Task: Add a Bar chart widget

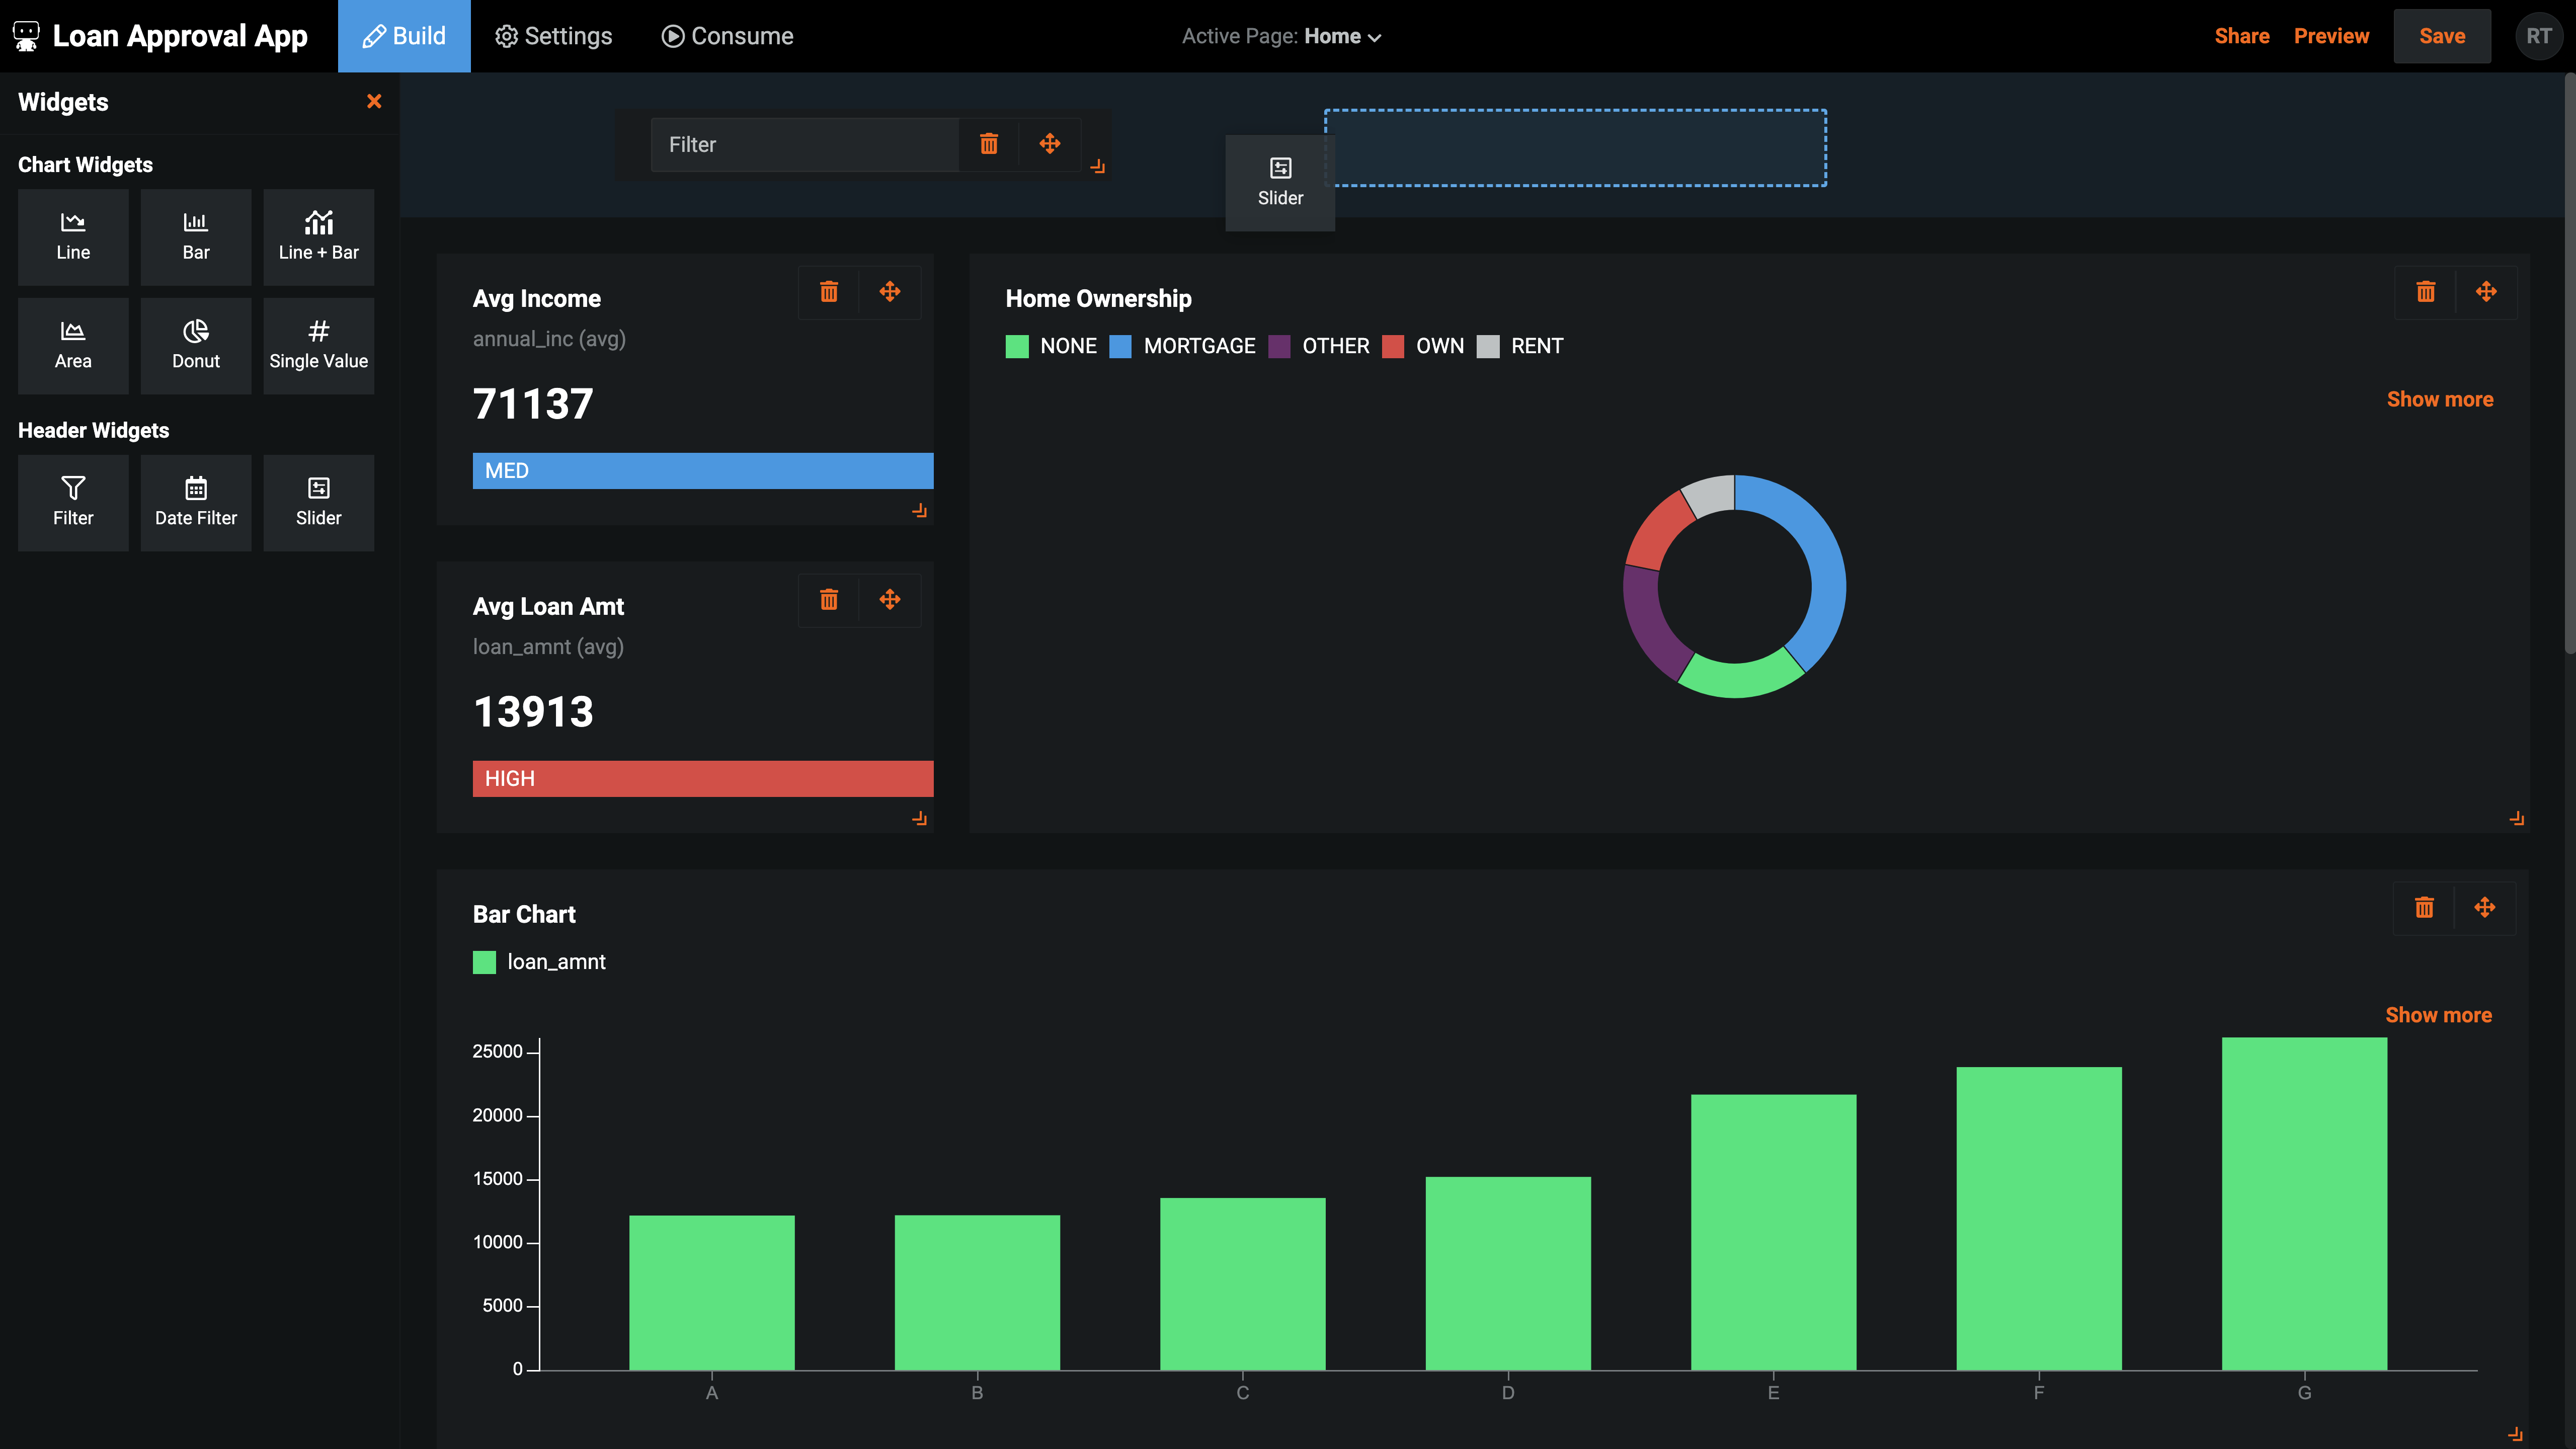Action: 196,237
